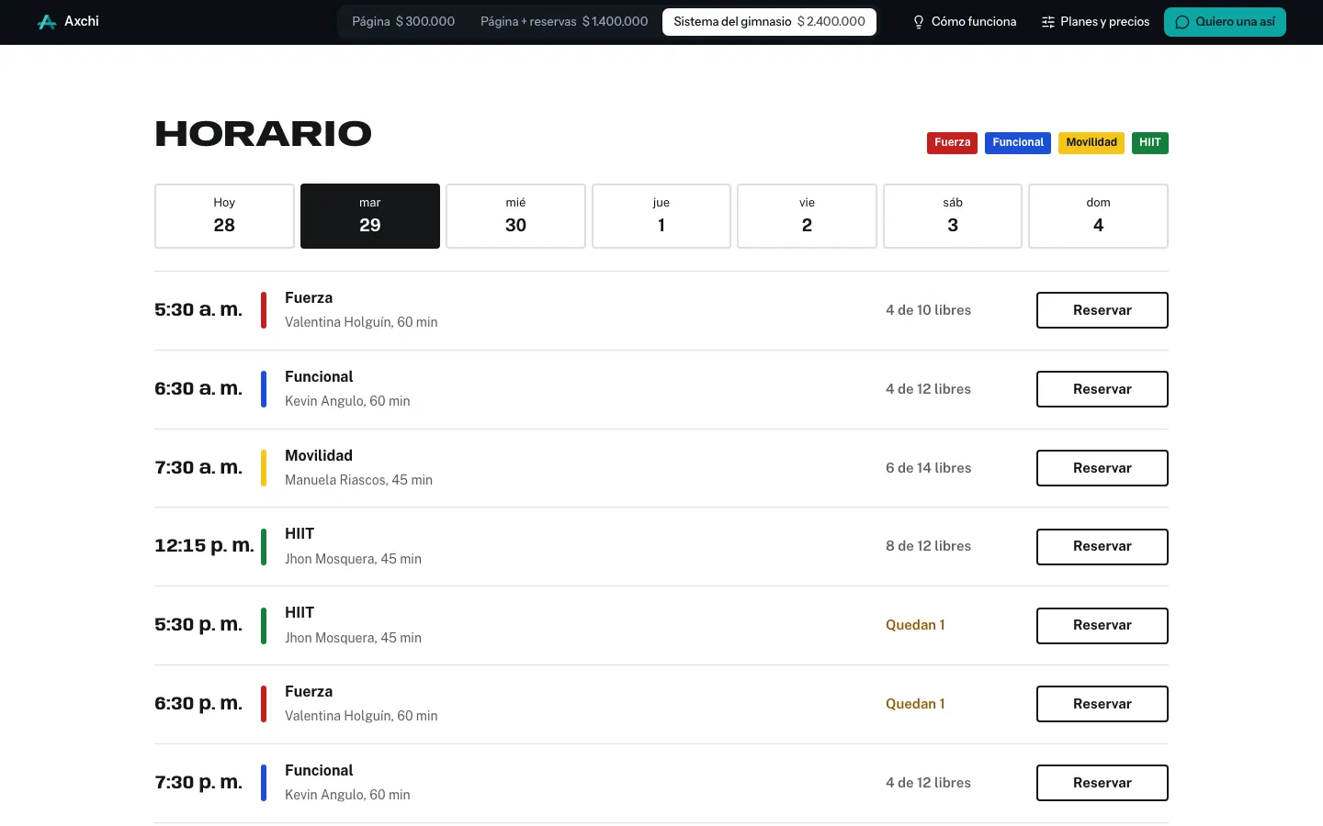1323x826 pixels.
Task: Reserve the 7:30 a. m. Movilidad class
Action: pyautogui.click(x=1102, y=468)
